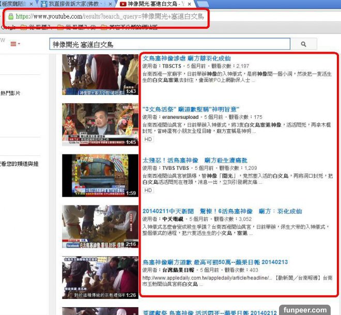Viewport: 341px width, 315px height.
Task: Open the YouTube guide hamburger menu
Action: coord(14,44)
